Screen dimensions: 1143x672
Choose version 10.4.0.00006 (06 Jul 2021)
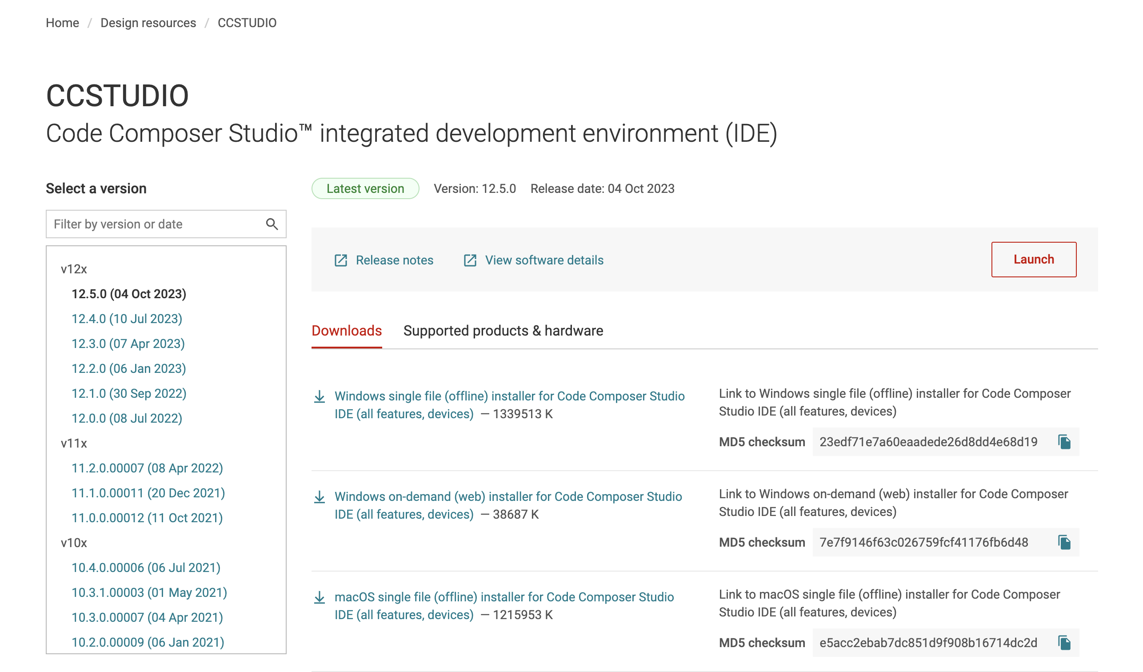[146, 568]
